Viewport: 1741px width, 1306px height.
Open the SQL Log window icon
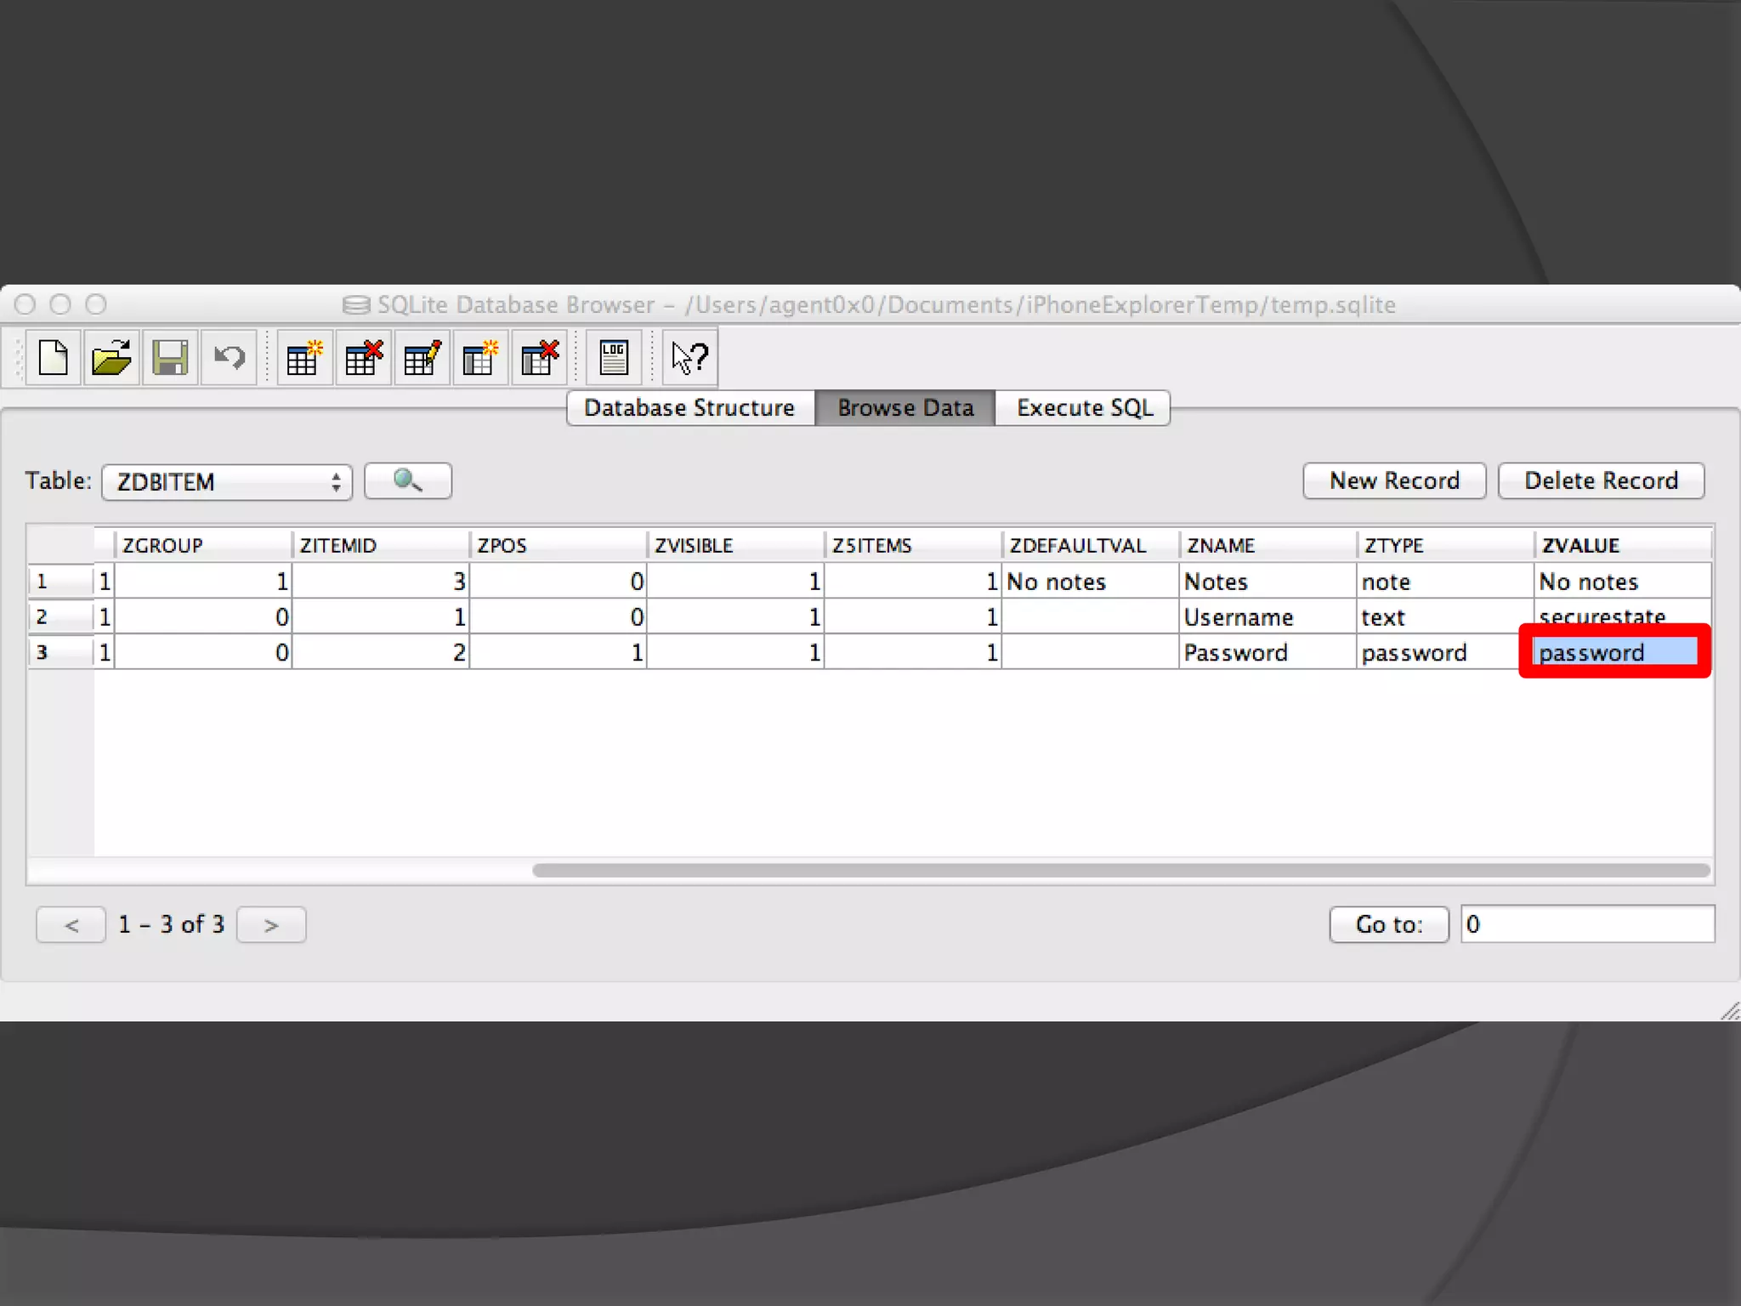point(613,358)
